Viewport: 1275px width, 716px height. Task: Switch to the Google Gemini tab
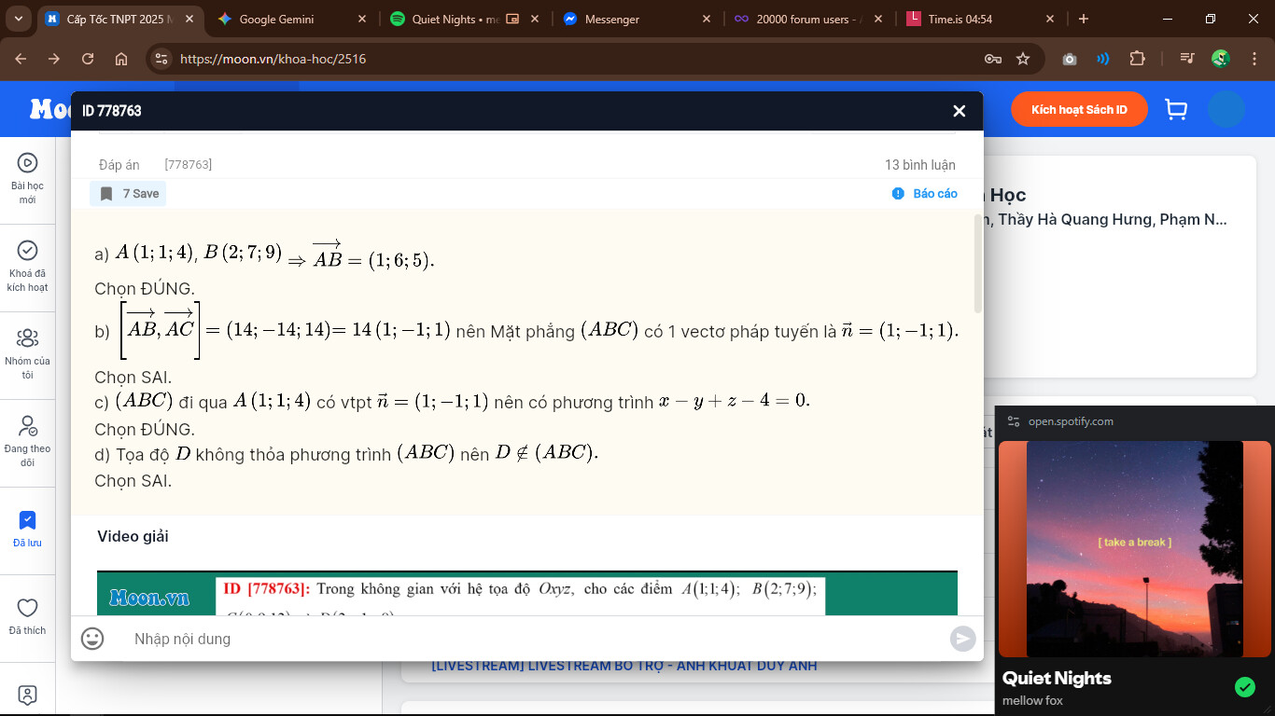click(x=276, y=19)
